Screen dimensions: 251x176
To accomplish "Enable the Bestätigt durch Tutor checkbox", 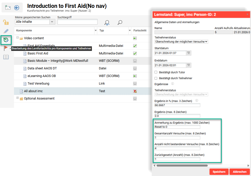I will click(156, 72).
